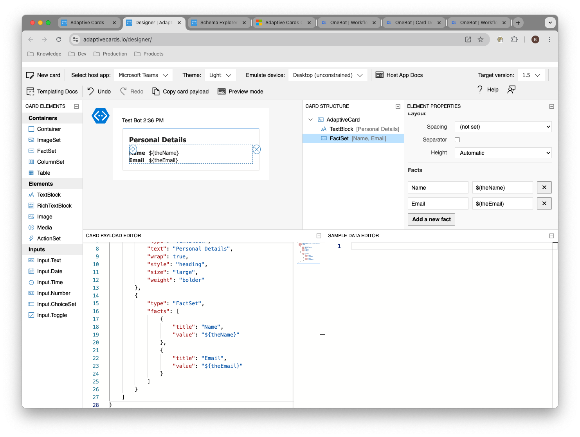
Task: Click Add a new fact button
Action: click(431, 219)
